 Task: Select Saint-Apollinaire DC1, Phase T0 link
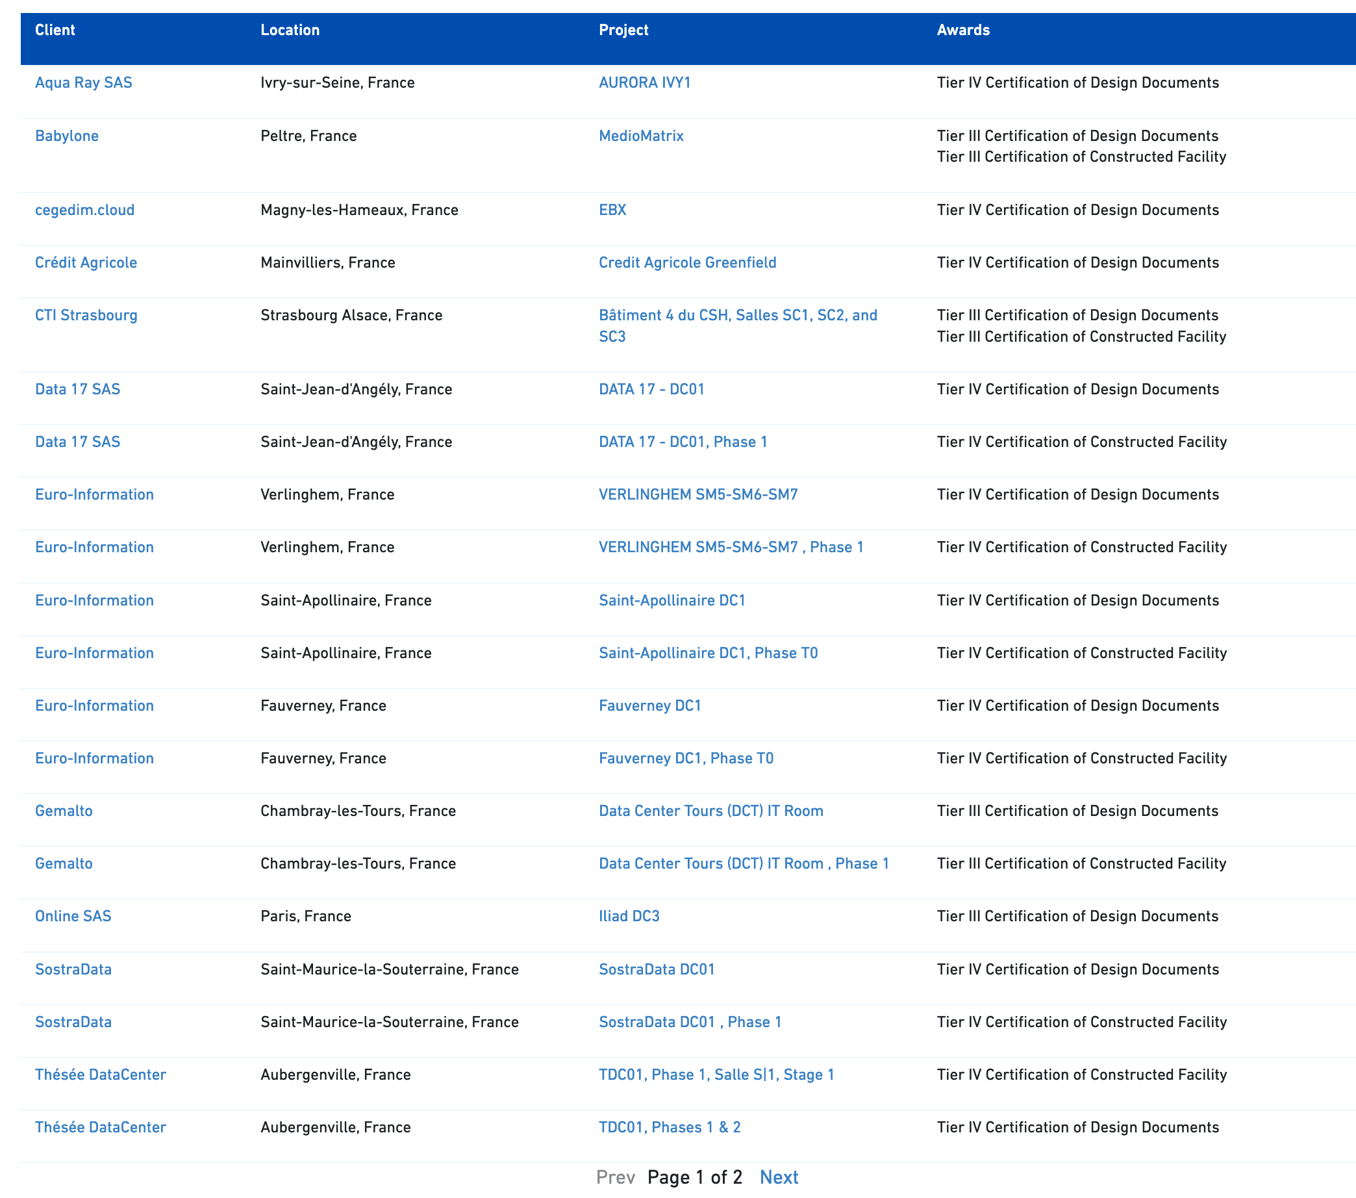click(708, 653)
